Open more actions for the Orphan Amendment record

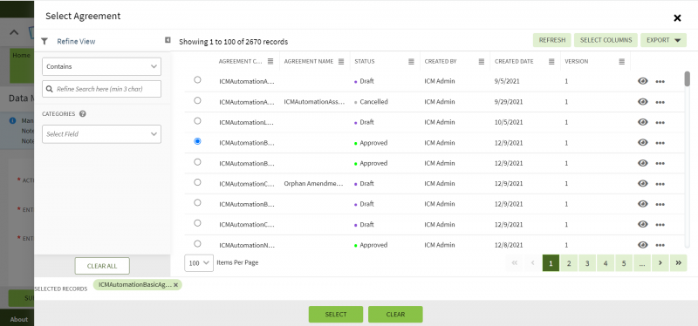pyautogui.click(x=660, y=184)
